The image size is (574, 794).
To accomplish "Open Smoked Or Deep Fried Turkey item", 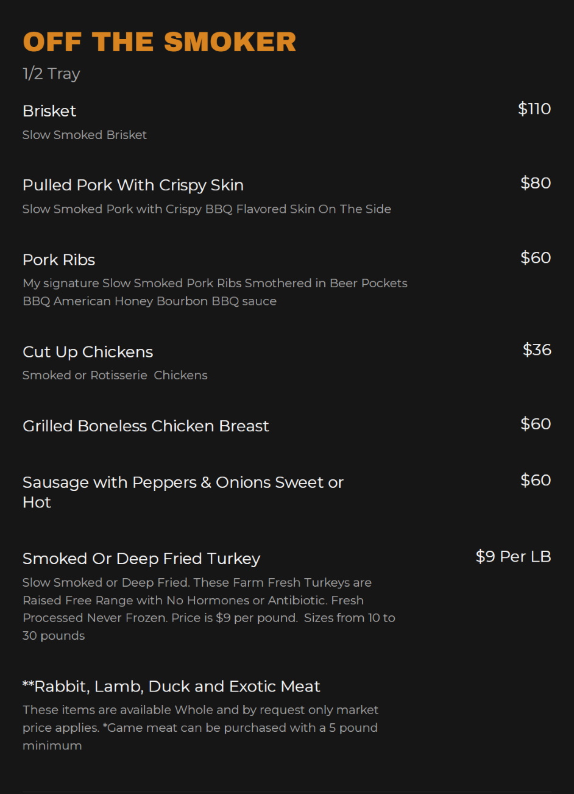I will click(141, 559).
